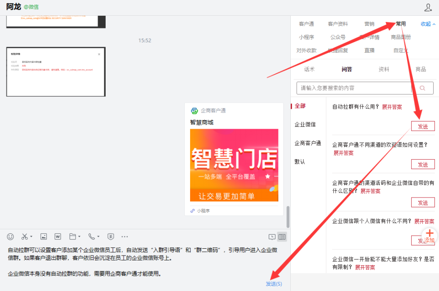Click the 小程序 link icon below card
This screenshot has height=291, width=439.
click(x=192, y=211)
